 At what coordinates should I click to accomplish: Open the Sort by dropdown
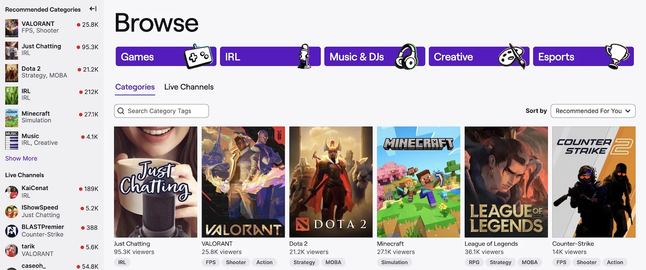[593, 111]
